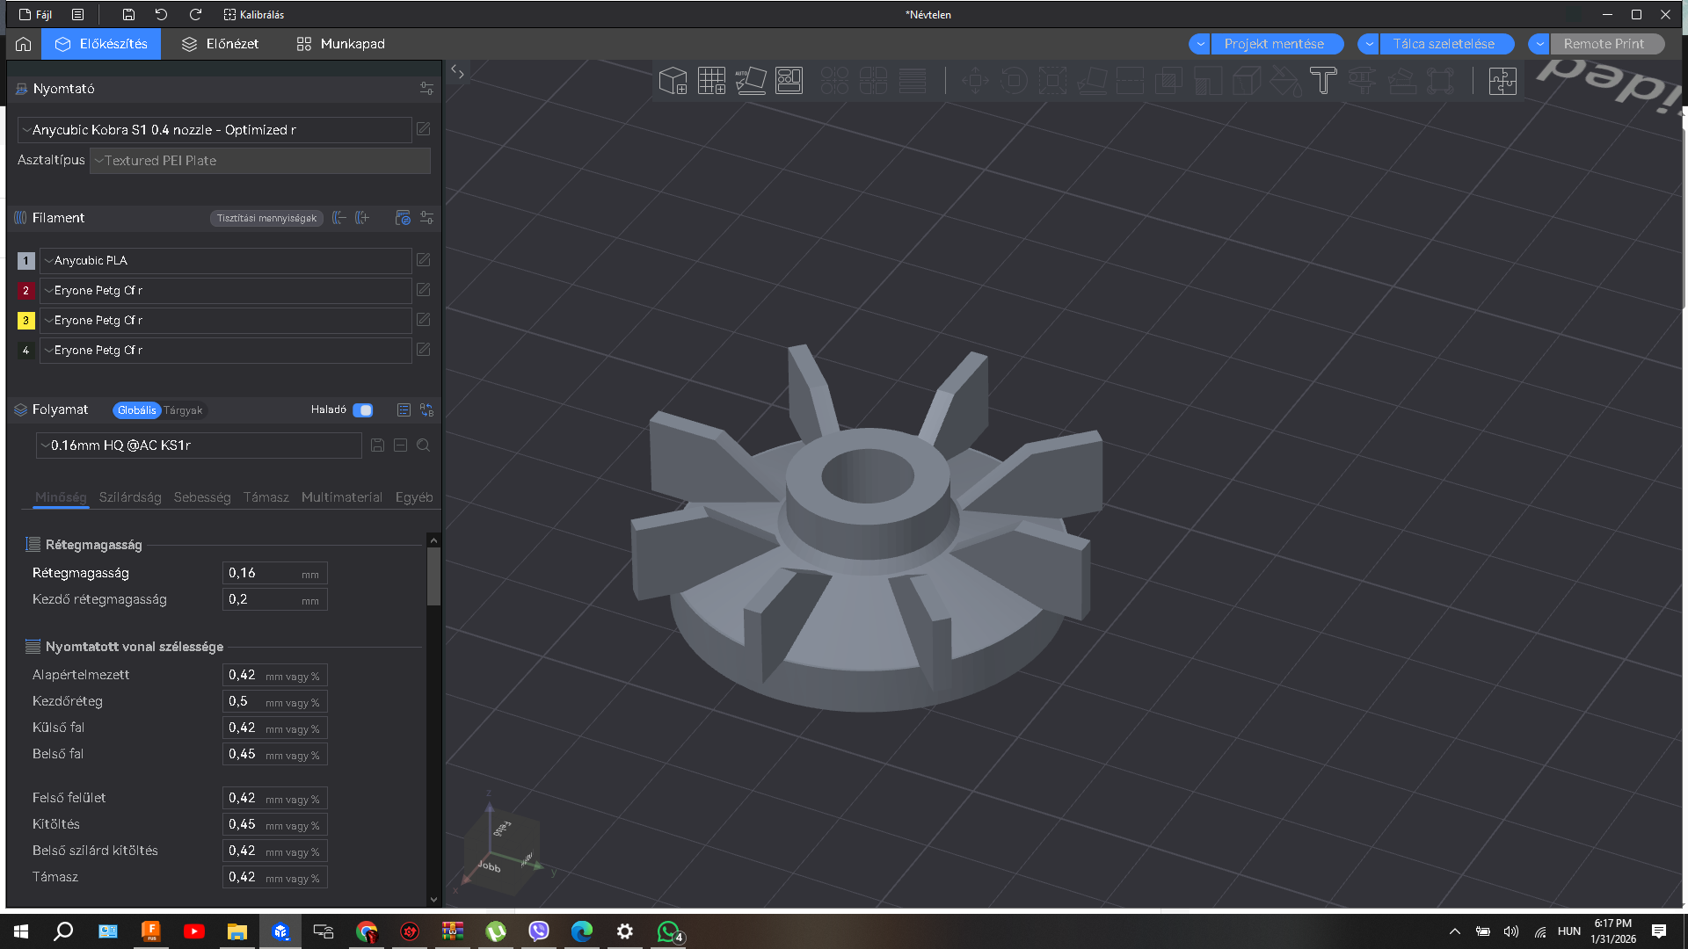
Task: Click the Variable layer height icon
Action: (x=912, y=81)
